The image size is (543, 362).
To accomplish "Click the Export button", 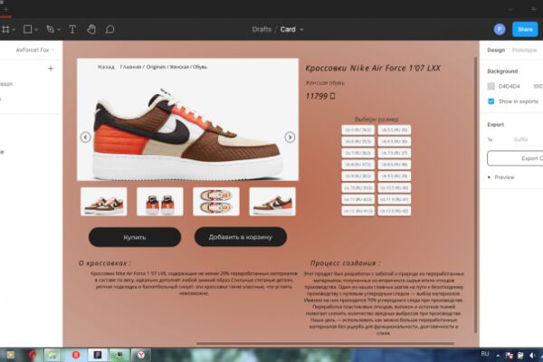I will 515,158.
